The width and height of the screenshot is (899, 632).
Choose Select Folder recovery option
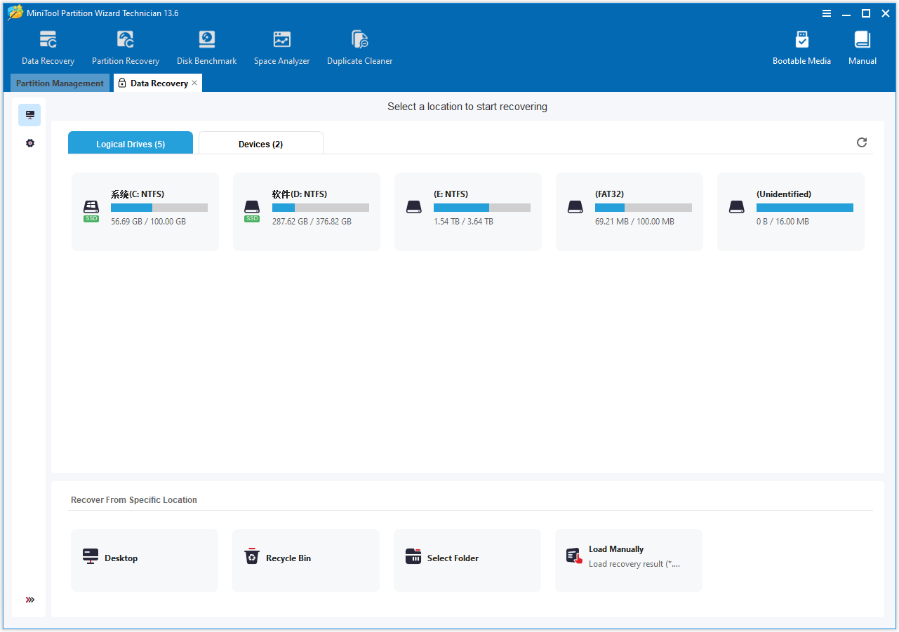coord(467,560)
